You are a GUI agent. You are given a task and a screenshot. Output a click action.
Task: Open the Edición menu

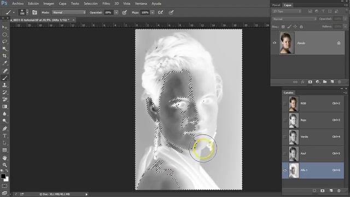coord(33,4)
